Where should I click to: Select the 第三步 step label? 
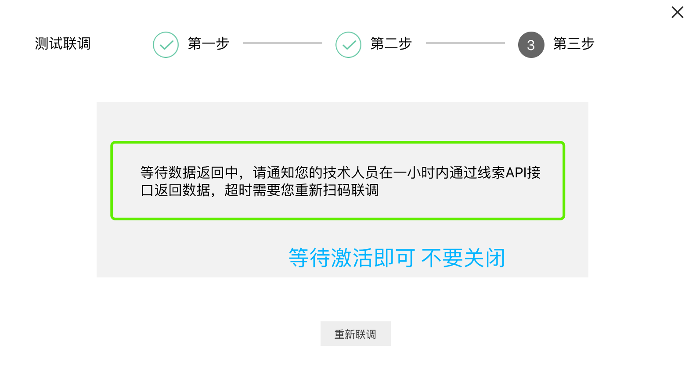[x=573, y=43]
